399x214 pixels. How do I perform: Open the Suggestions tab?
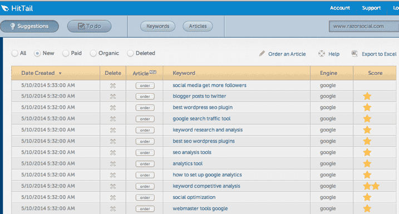[29, 26]
